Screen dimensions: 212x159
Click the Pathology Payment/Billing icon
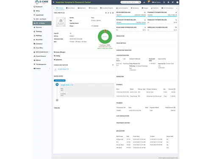[x=145, y=20]
